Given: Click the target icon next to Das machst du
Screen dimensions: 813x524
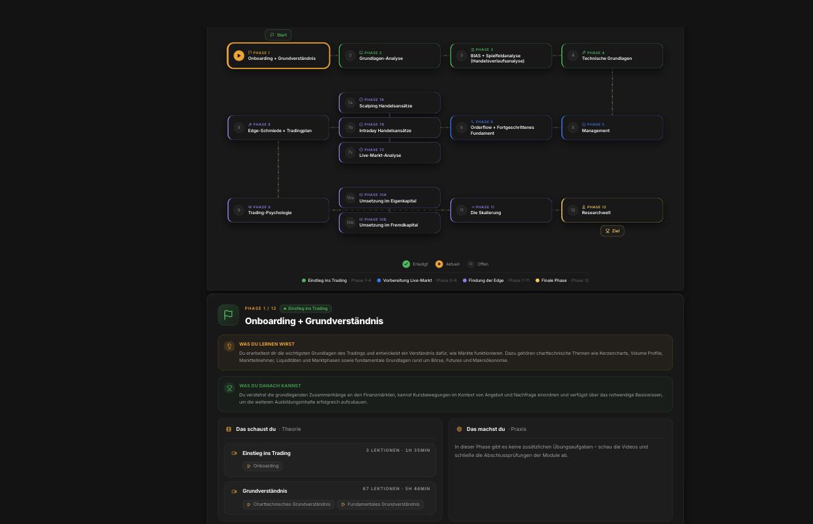Looking at the screenshot, I should (459, 429).
